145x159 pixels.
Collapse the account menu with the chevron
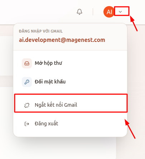pos(120,11)
